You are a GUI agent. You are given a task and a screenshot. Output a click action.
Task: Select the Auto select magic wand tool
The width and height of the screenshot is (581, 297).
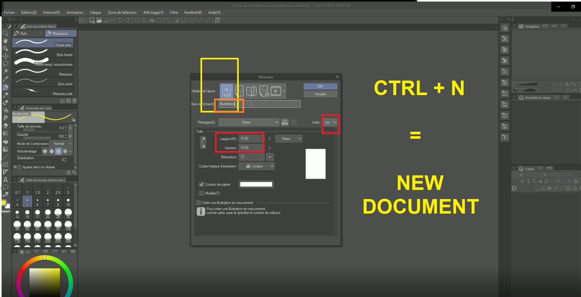tap(5, 71)
